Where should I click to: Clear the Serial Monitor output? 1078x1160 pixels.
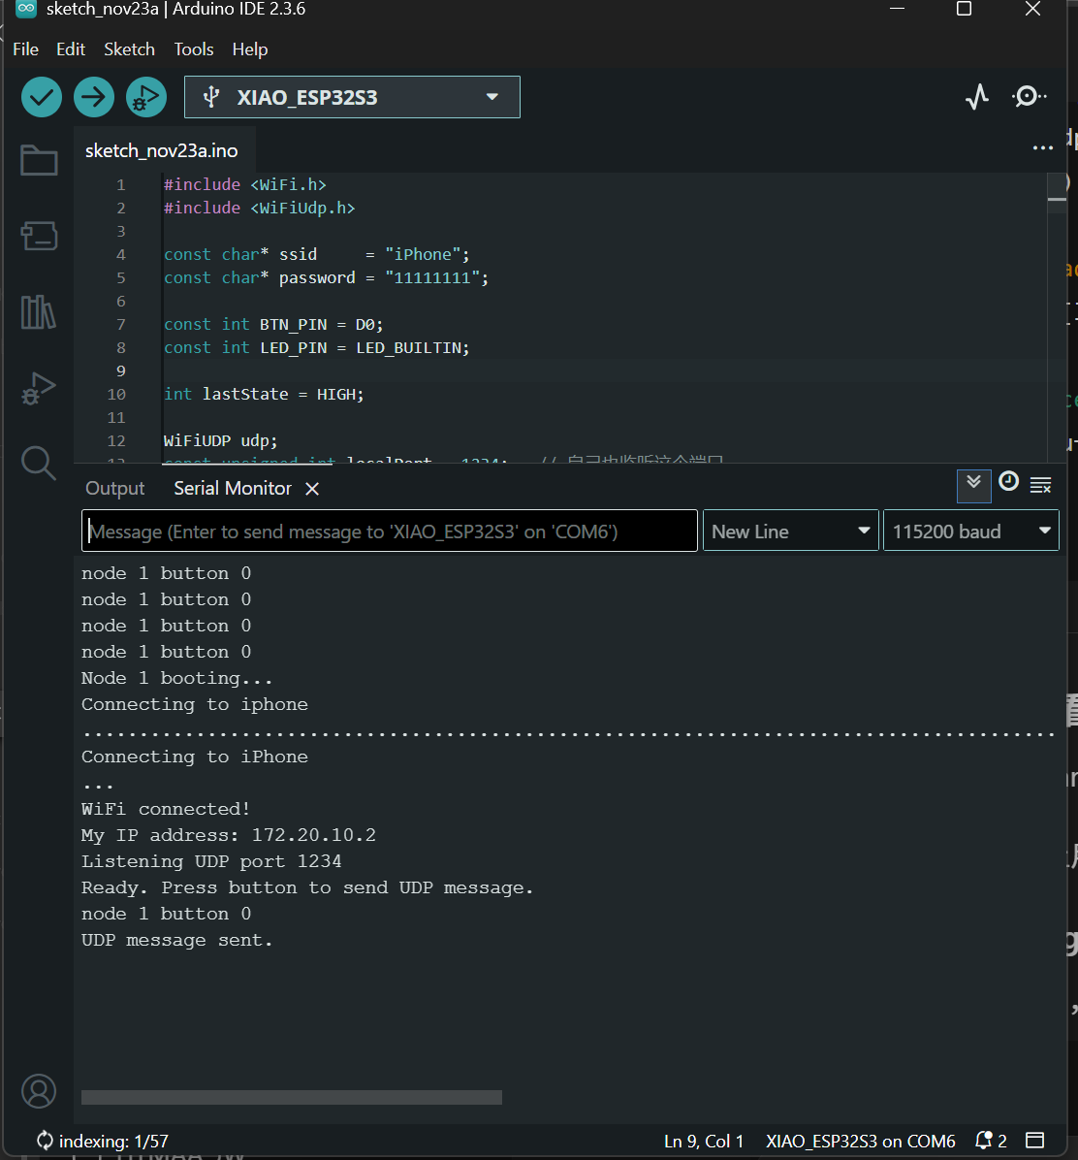(x=1041, y=484)
